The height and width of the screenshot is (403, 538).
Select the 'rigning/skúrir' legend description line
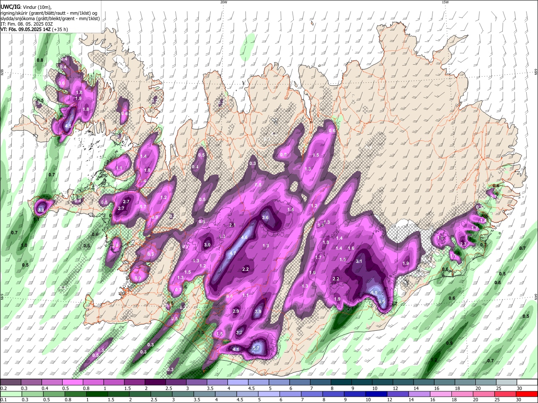coord(49,13)
